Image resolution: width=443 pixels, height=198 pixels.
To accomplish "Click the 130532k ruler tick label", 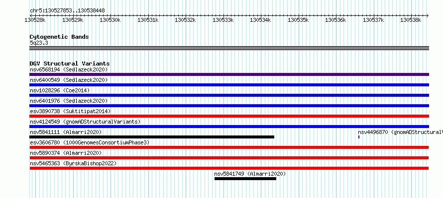I will (185, 20).
